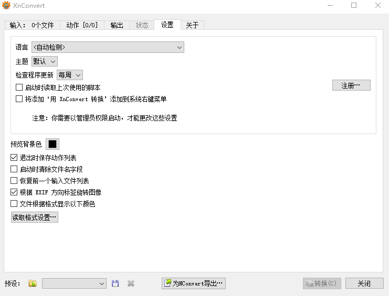Click the 检查程序更新 label

35,75
